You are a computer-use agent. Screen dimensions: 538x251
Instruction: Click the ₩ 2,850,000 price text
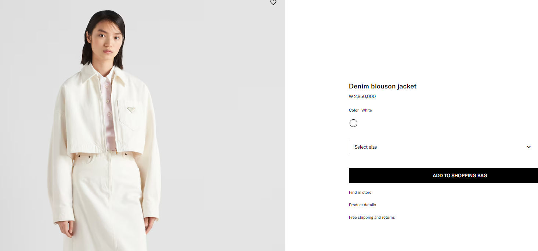[x=362, y=97]
